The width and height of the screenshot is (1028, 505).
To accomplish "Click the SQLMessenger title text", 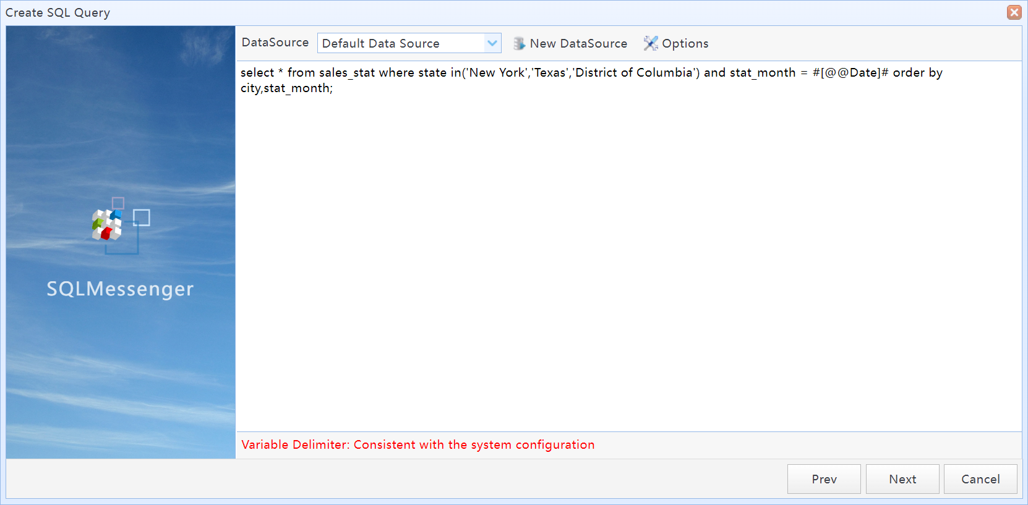I will [x=120, y=289].
